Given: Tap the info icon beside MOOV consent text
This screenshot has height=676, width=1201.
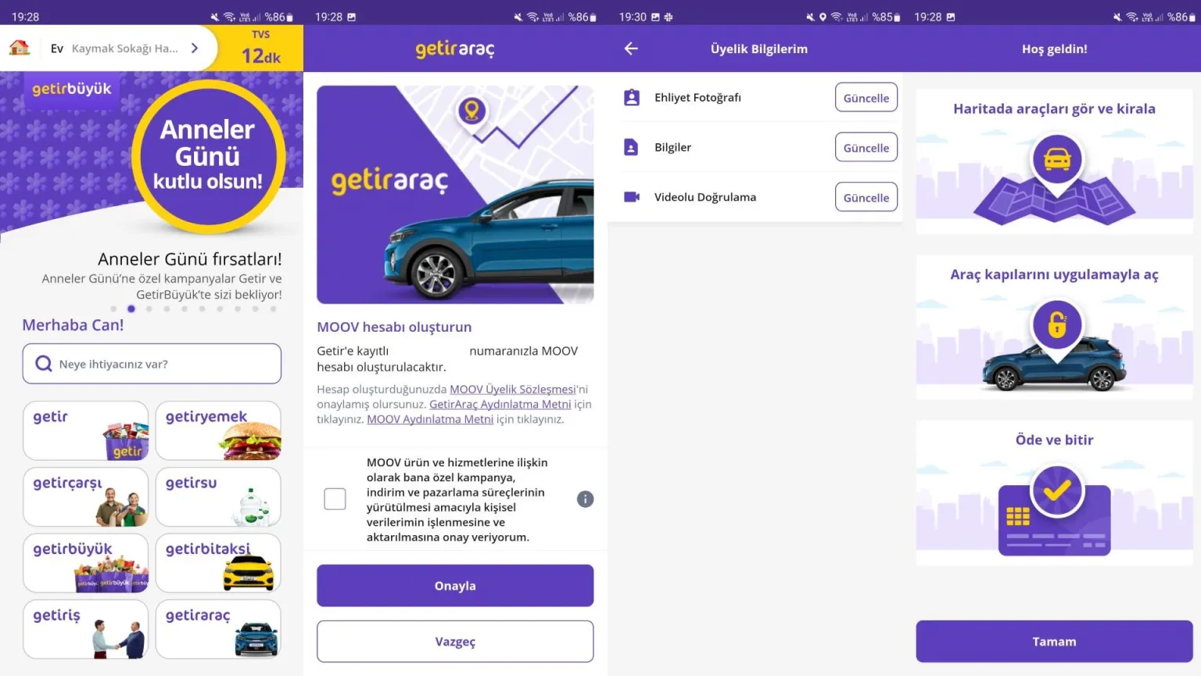Looking at the screenshot, I should [585, 499].
